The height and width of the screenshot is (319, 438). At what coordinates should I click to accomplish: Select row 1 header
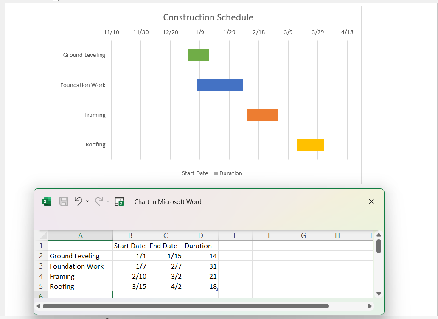tap(41, 246)
